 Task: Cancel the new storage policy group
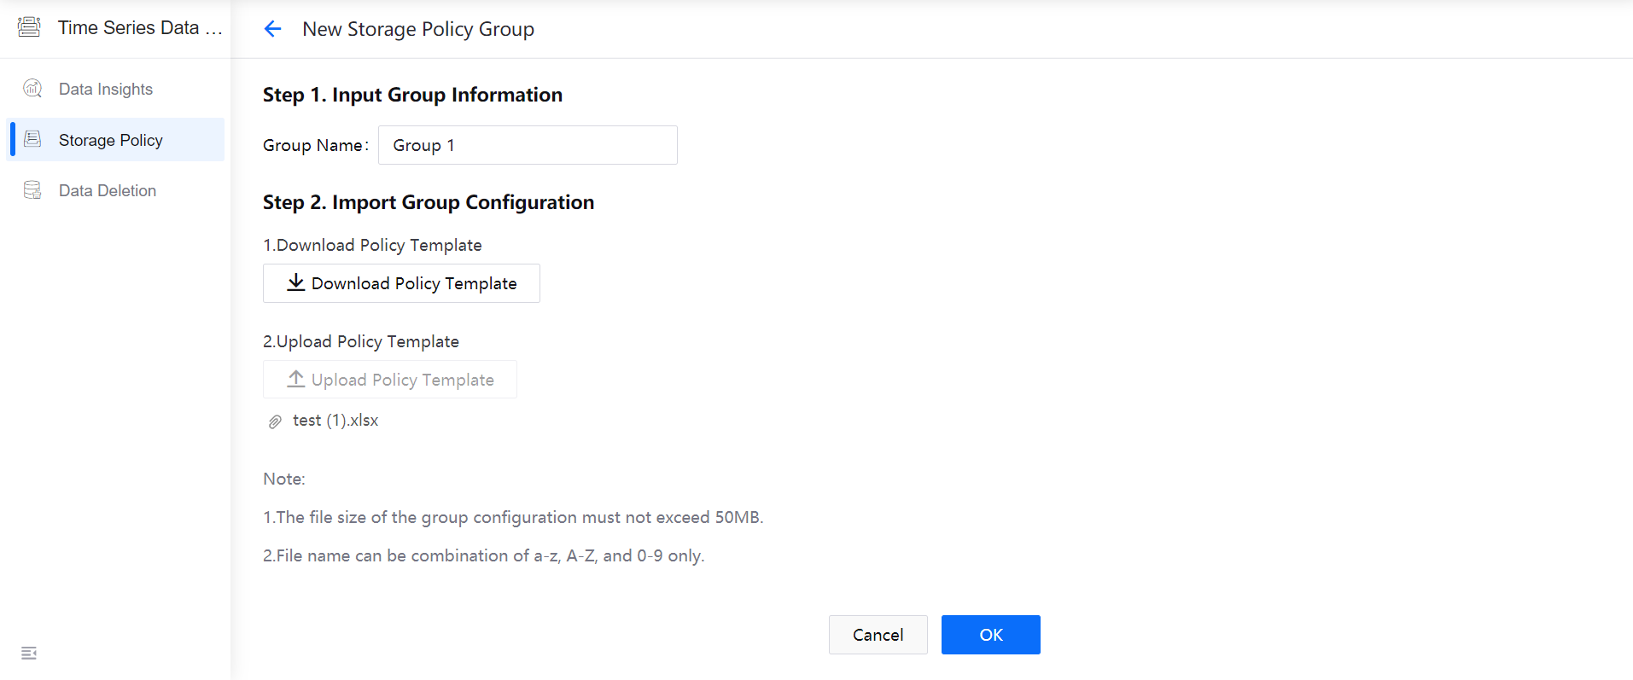[878, 635]
